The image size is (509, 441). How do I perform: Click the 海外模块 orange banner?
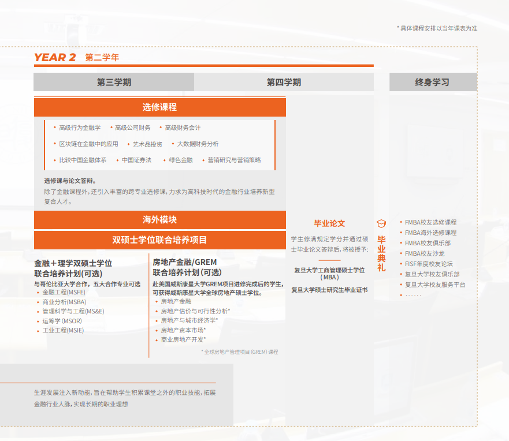click(x=160, y=220)
